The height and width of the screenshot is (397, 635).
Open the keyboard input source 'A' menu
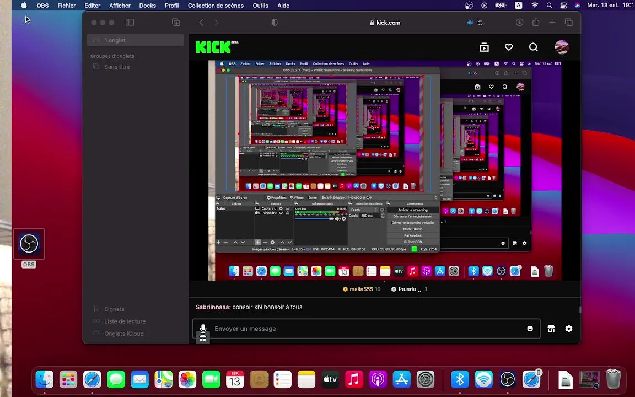(x=518, y=6)
